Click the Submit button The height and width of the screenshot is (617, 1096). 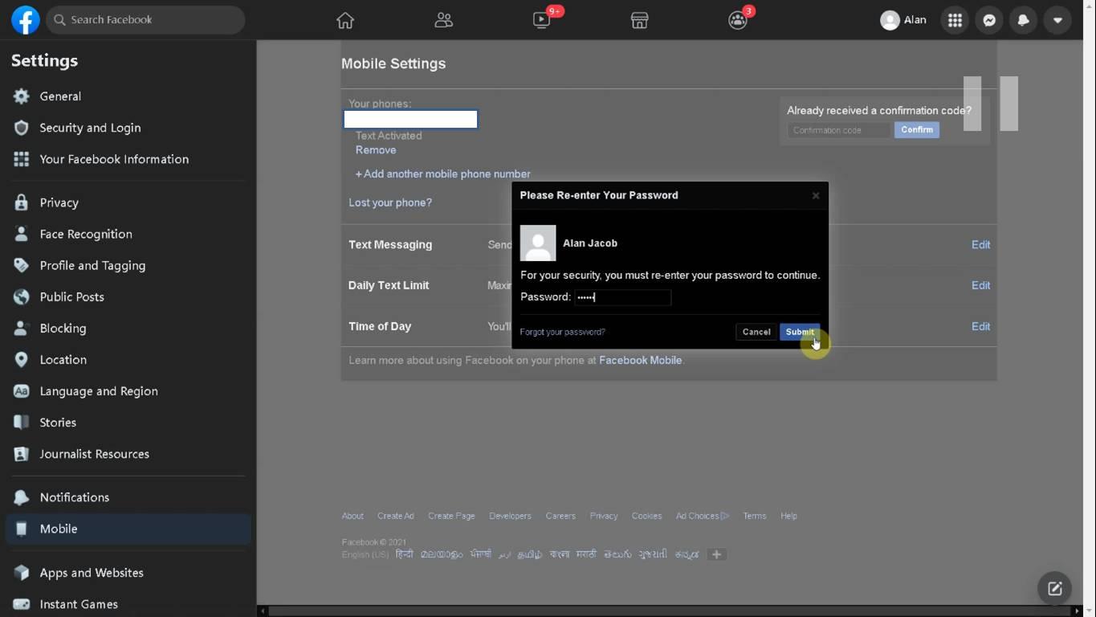800,332
